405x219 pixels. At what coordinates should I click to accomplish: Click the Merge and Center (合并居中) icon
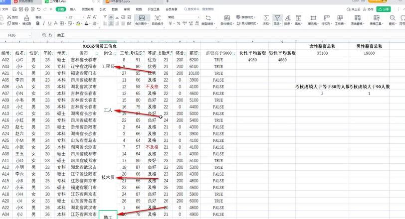[142, 18]
